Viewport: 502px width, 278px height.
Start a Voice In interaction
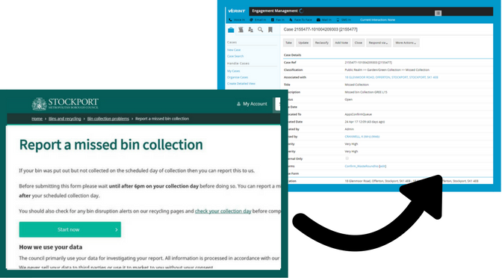point(237,20)
